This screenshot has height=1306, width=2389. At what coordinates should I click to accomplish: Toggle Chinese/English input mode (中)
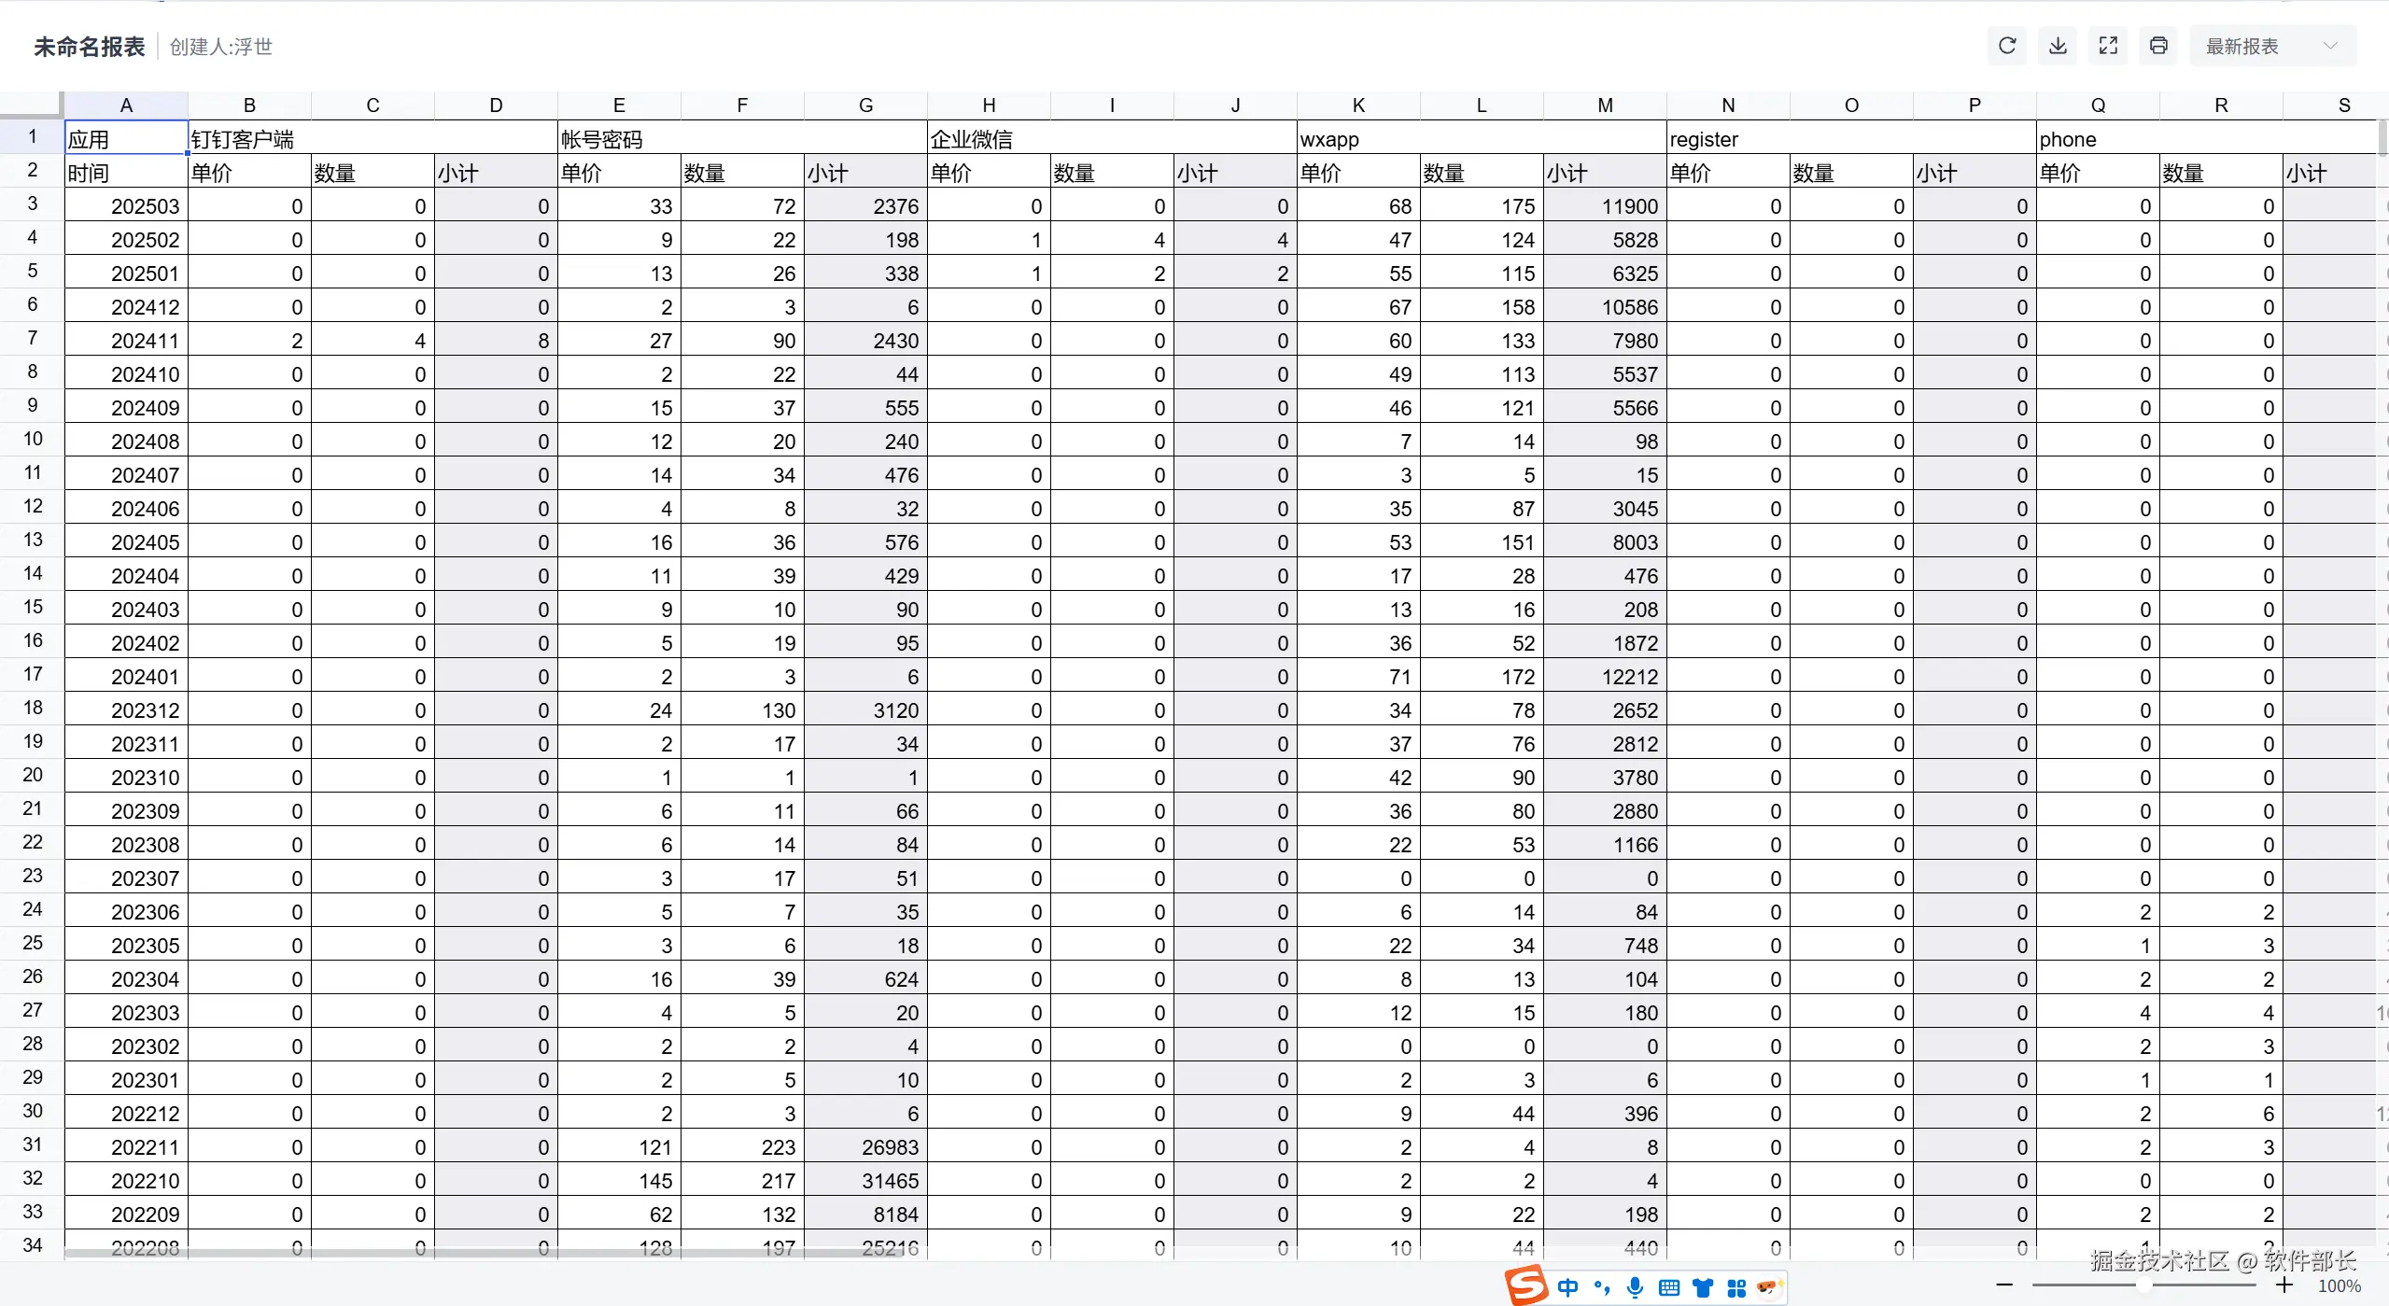coord(1568,1288)
